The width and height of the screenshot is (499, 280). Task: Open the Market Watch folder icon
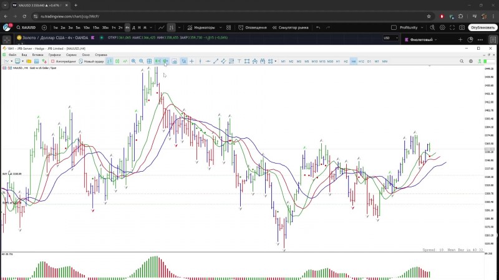29,61
